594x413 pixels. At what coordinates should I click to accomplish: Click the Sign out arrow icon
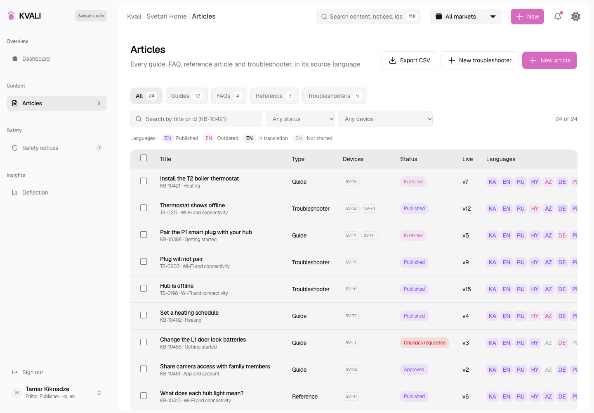[15, 372]
